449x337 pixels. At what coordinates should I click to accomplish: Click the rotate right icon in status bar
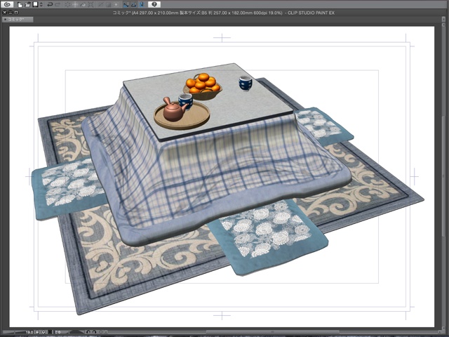pos(95,332)
